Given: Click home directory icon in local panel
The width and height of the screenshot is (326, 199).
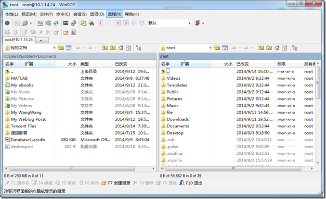Looking at the screenshot, I should point(120,48).
